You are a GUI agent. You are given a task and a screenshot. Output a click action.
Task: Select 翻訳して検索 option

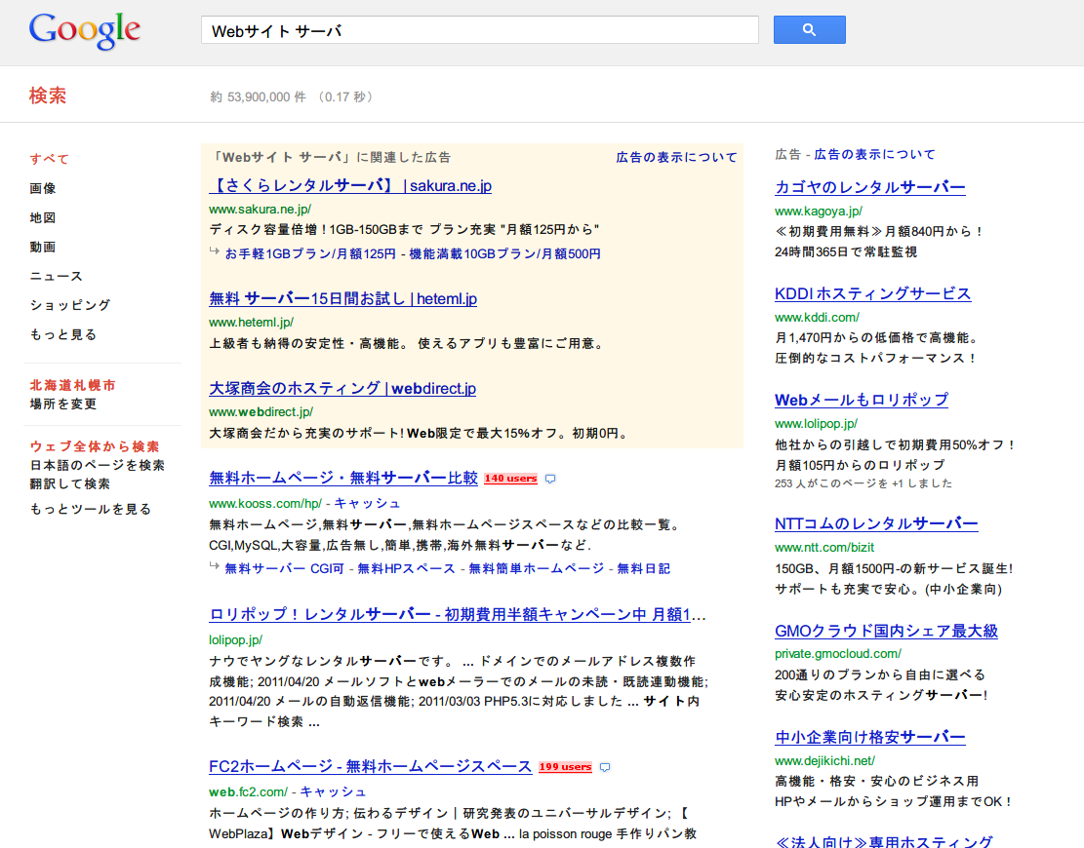click(x=70, y=484)
